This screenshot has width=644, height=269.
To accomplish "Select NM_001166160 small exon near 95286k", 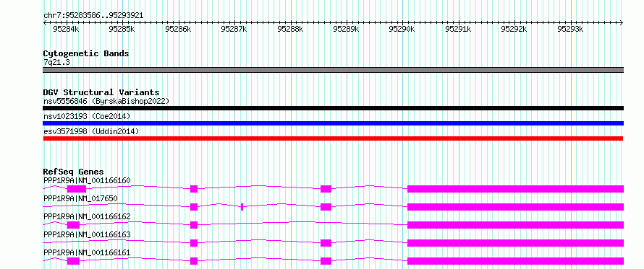I will tap(194, 189).
